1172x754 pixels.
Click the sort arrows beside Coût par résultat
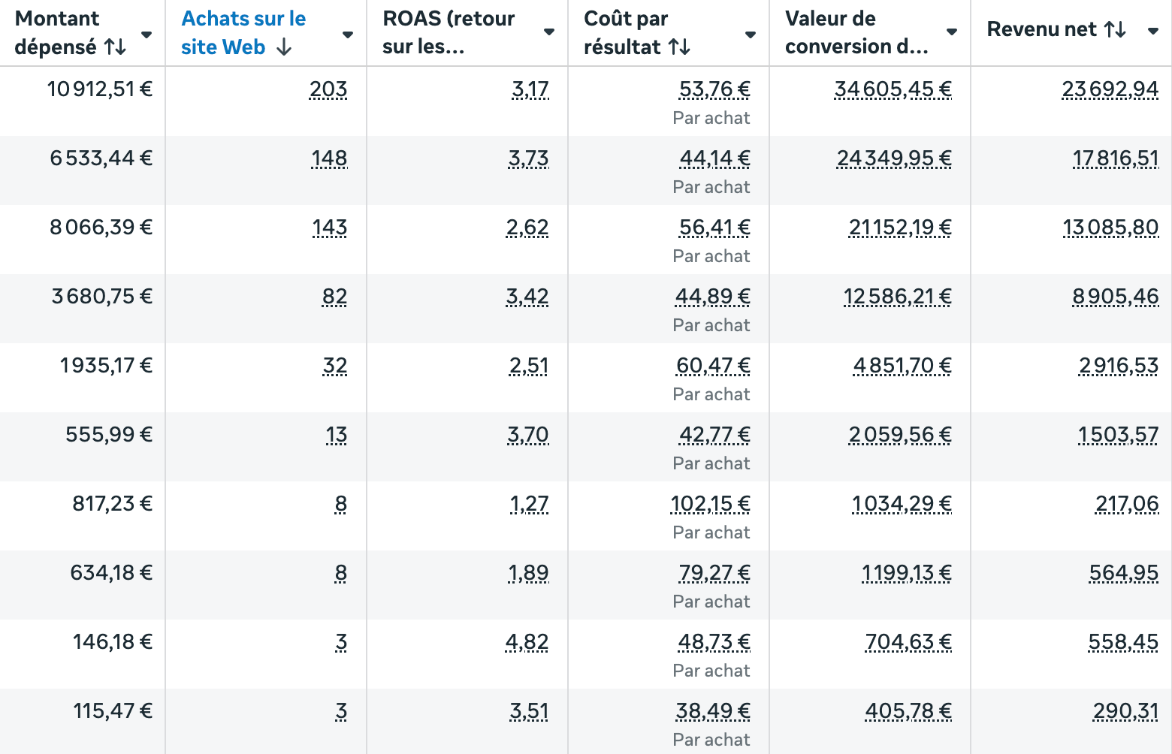coord(679,47)
